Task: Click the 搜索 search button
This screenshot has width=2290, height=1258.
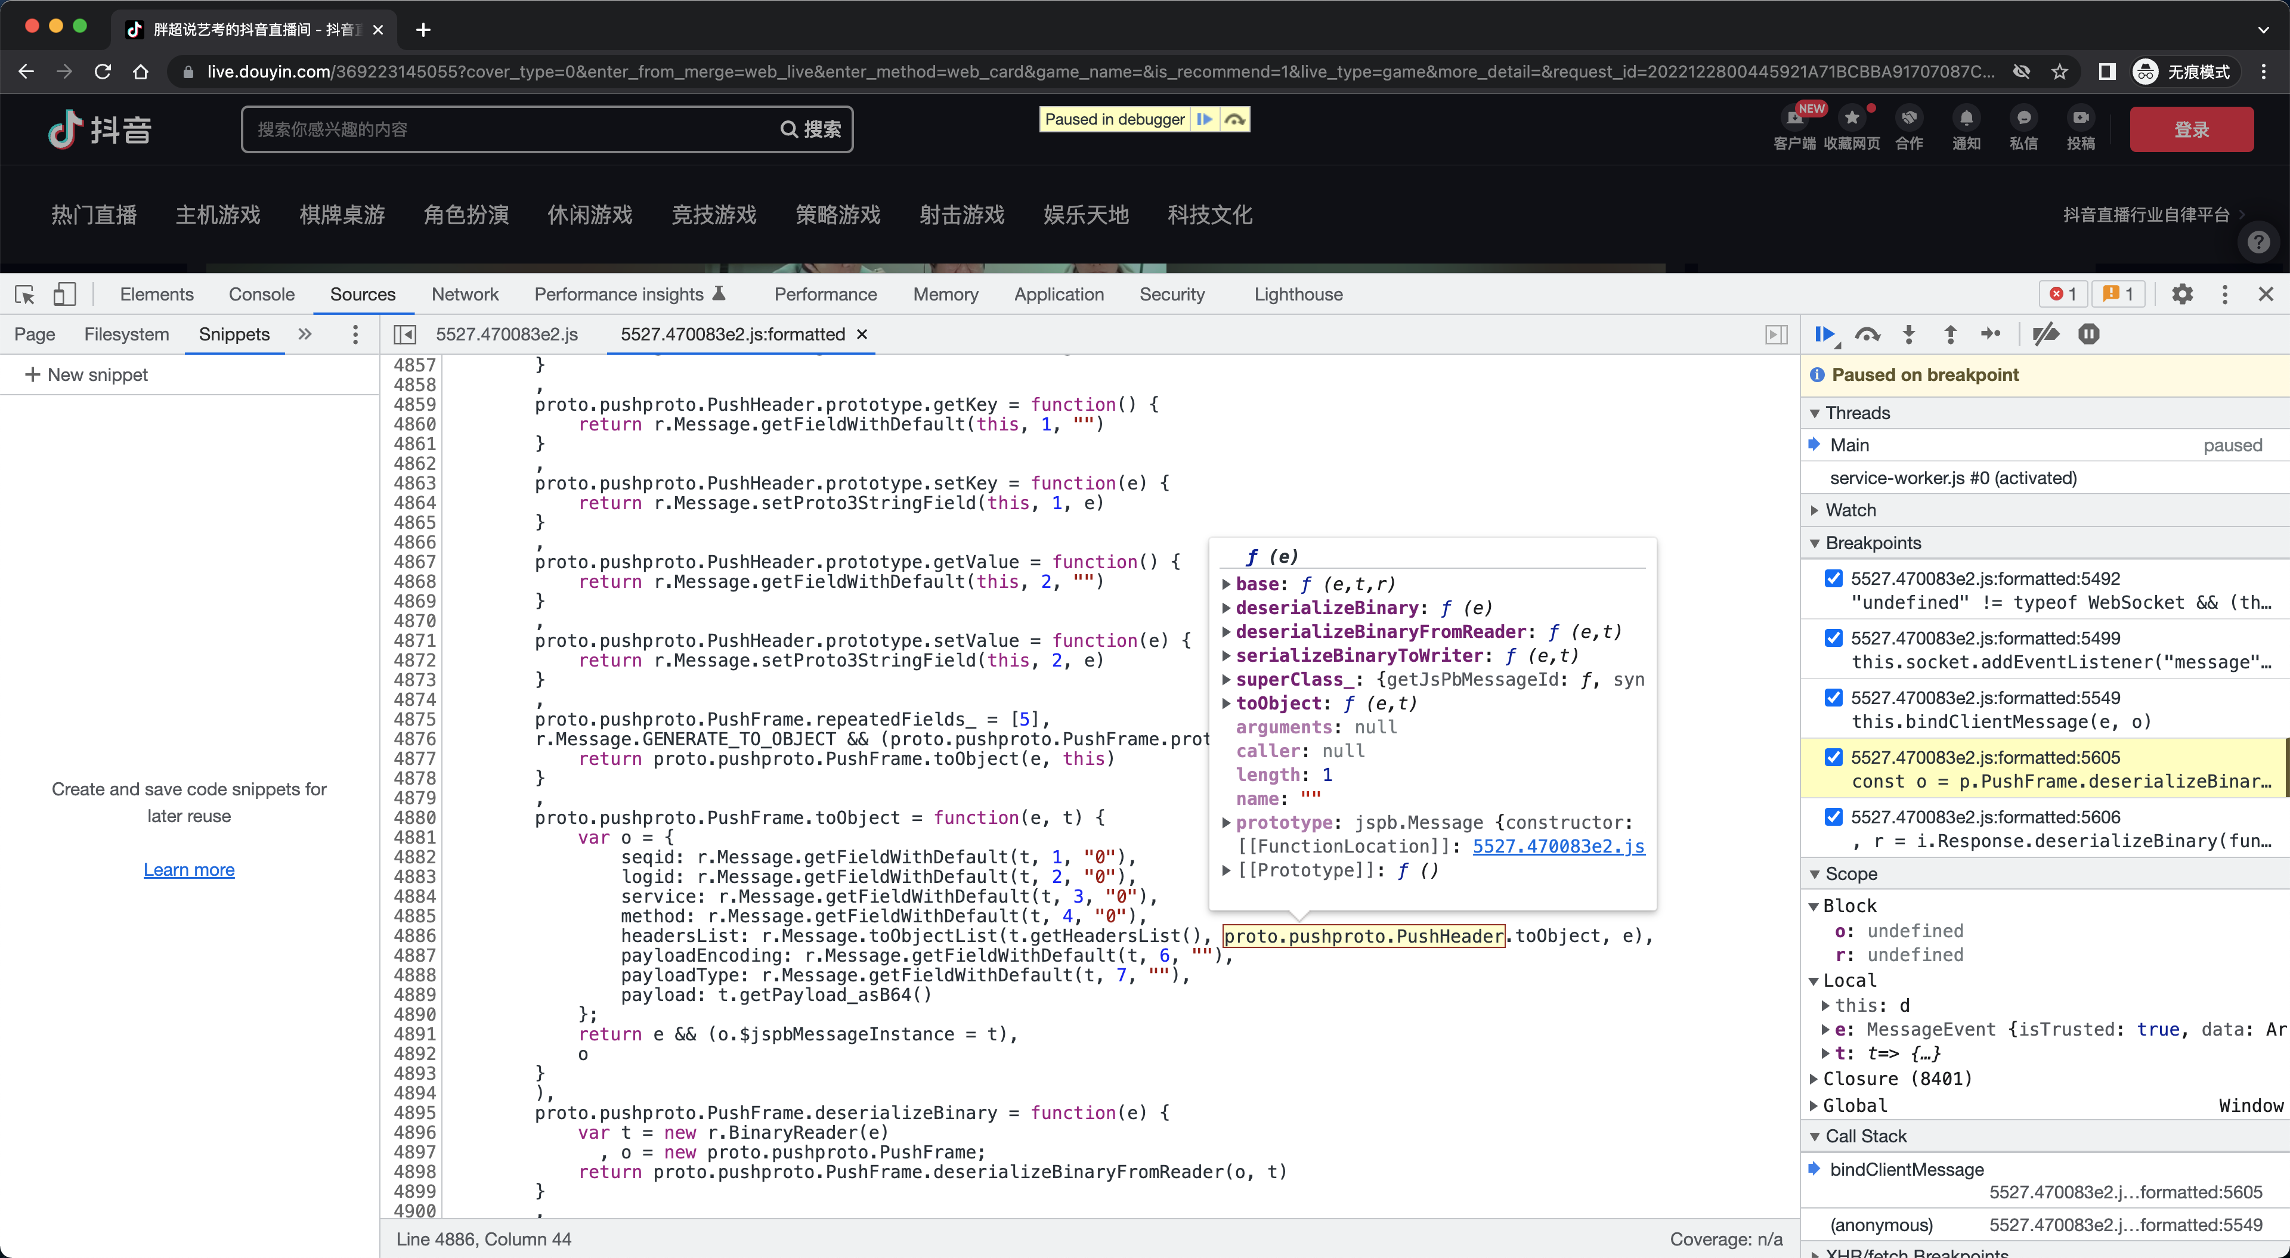Action: [811, 130]
